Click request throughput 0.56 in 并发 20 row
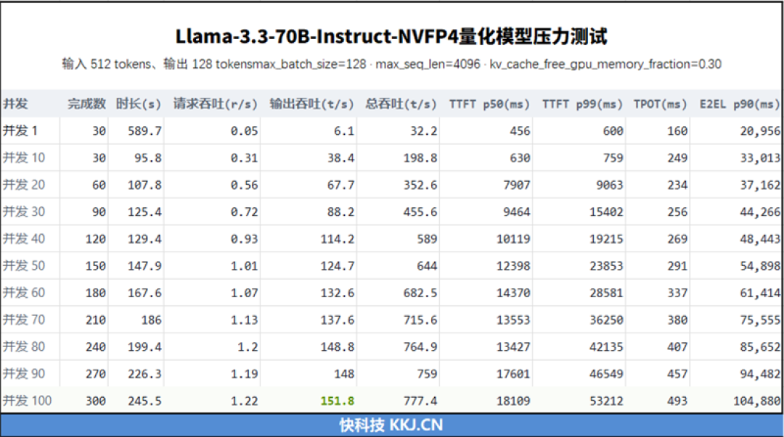Screen dimensions: 784x437 [x=244, y=186]
